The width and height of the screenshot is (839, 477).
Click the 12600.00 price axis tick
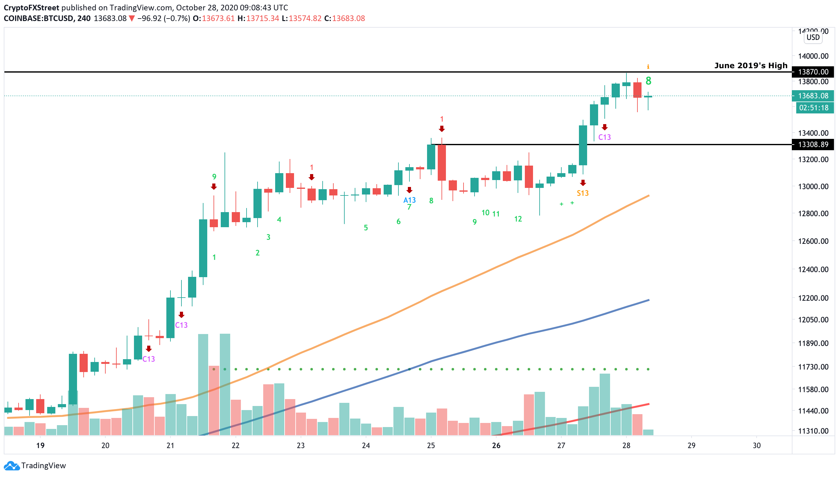(x=813, y=241)
